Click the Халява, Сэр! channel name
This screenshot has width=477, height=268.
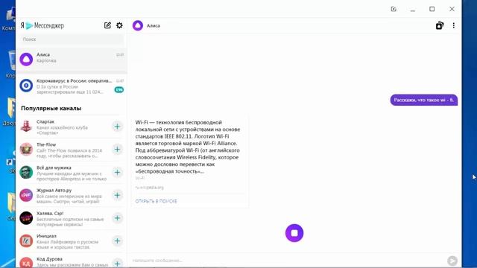(50, 214)
